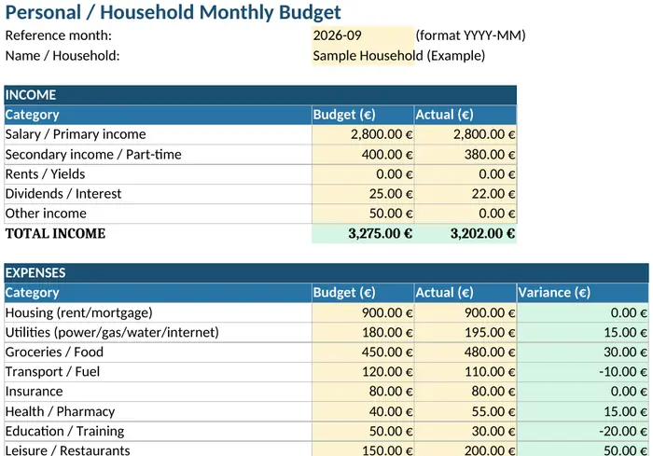The width and height of the screenshot is (653, 456).
Task: Click Other income actual 0.00 €
Action: click(x=465, y=214)
